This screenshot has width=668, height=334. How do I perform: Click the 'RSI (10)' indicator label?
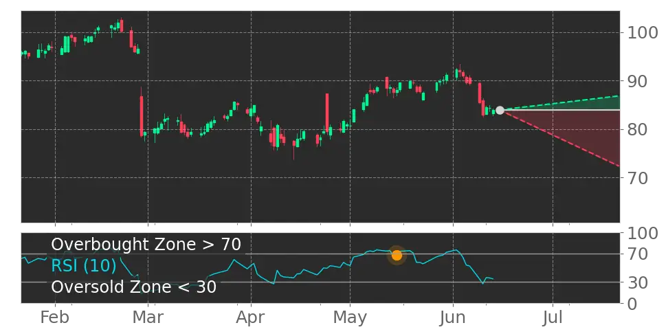pyautogui.click(x=84, y=266)
